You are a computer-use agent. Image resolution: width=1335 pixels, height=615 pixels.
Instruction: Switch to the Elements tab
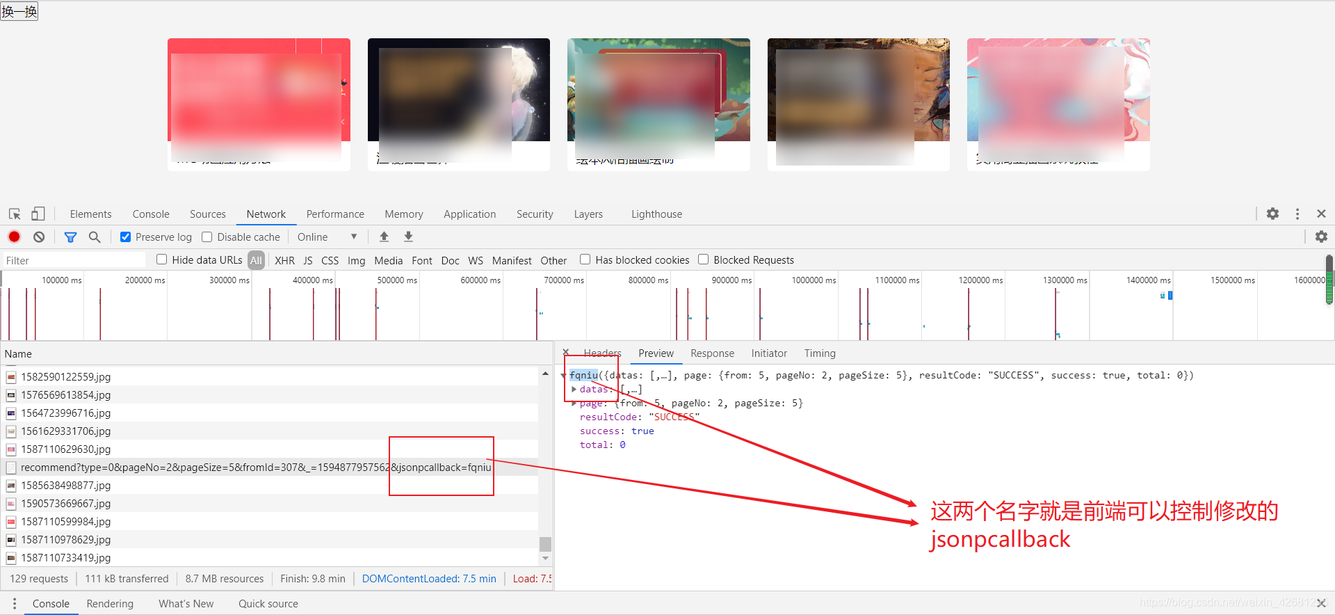[x=90, y=214]
